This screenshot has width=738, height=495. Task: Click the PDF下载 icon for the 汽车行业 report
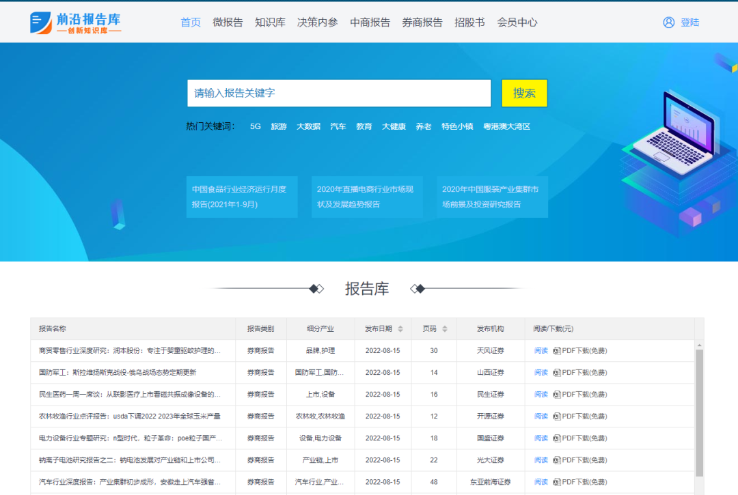coord(558,481)
